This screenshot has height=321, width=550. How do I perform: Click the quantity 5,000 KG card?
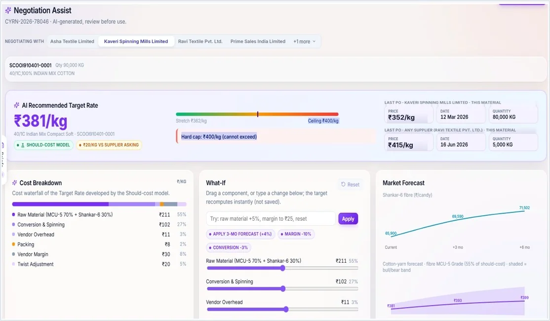513,142
